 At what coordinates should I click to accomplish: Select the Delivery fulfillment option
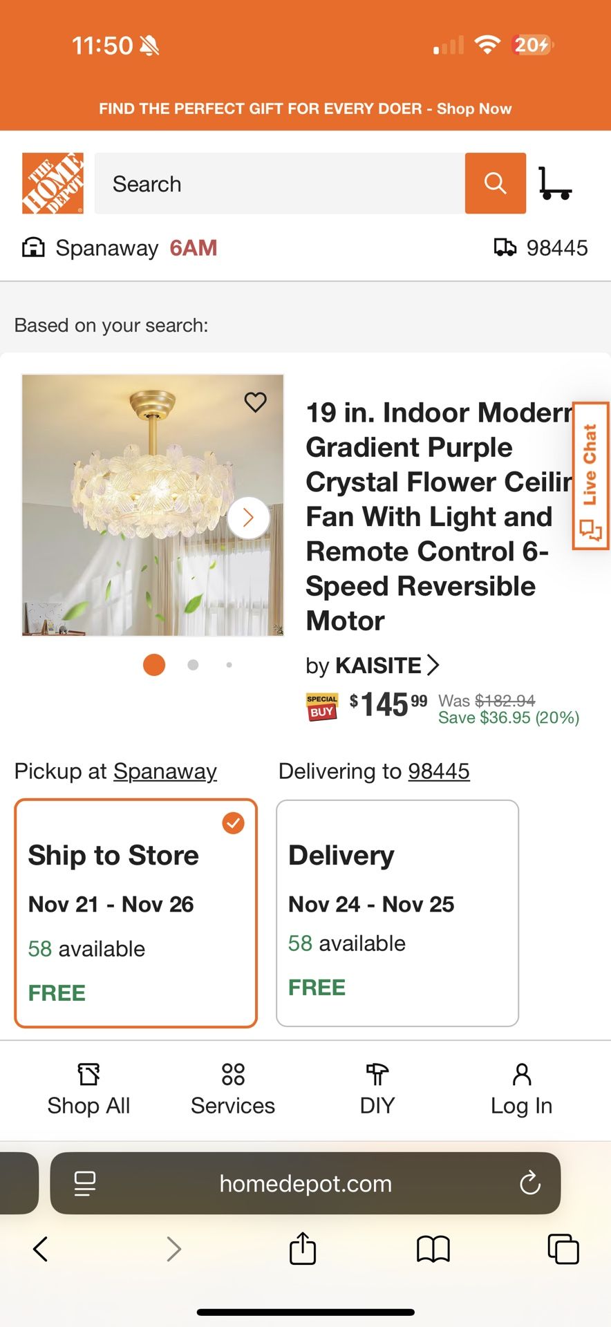point(397,912)
